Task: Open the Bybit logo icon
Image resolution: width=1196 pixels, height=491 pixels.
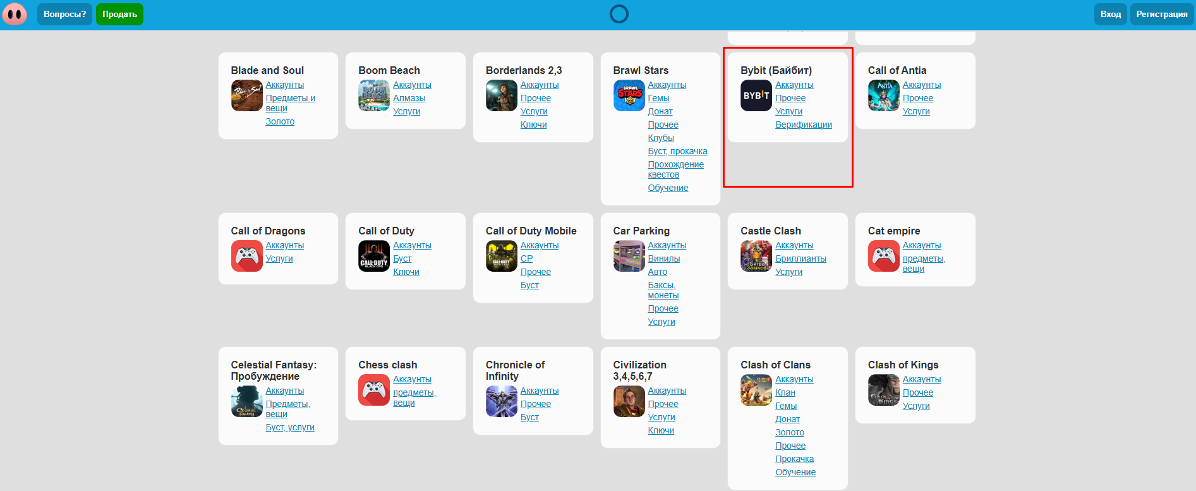Action: [756, 95]
